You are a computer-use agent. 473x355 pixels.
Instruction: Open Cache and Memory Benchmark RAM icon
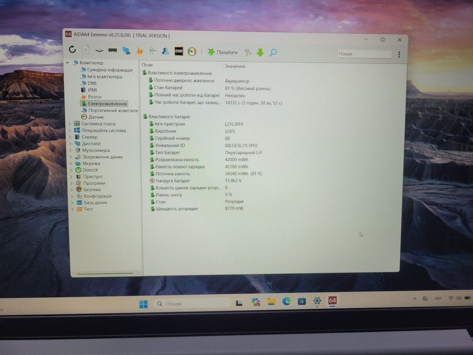click(x=113, y=50)
